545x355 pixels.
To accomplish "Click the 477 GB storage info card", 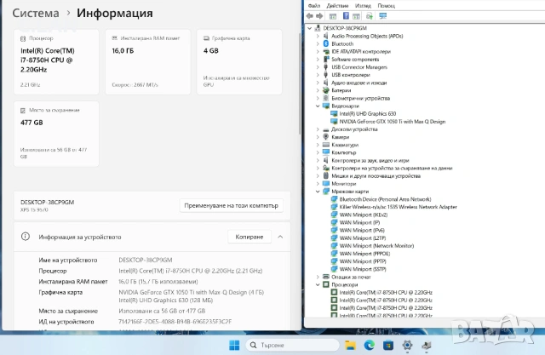I will pos(56,134).
